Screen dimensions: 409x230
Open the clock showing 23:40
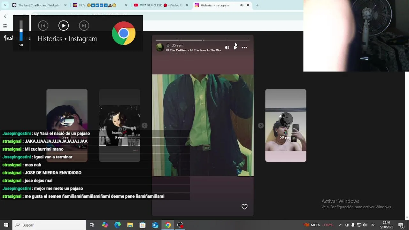[386, 225]
